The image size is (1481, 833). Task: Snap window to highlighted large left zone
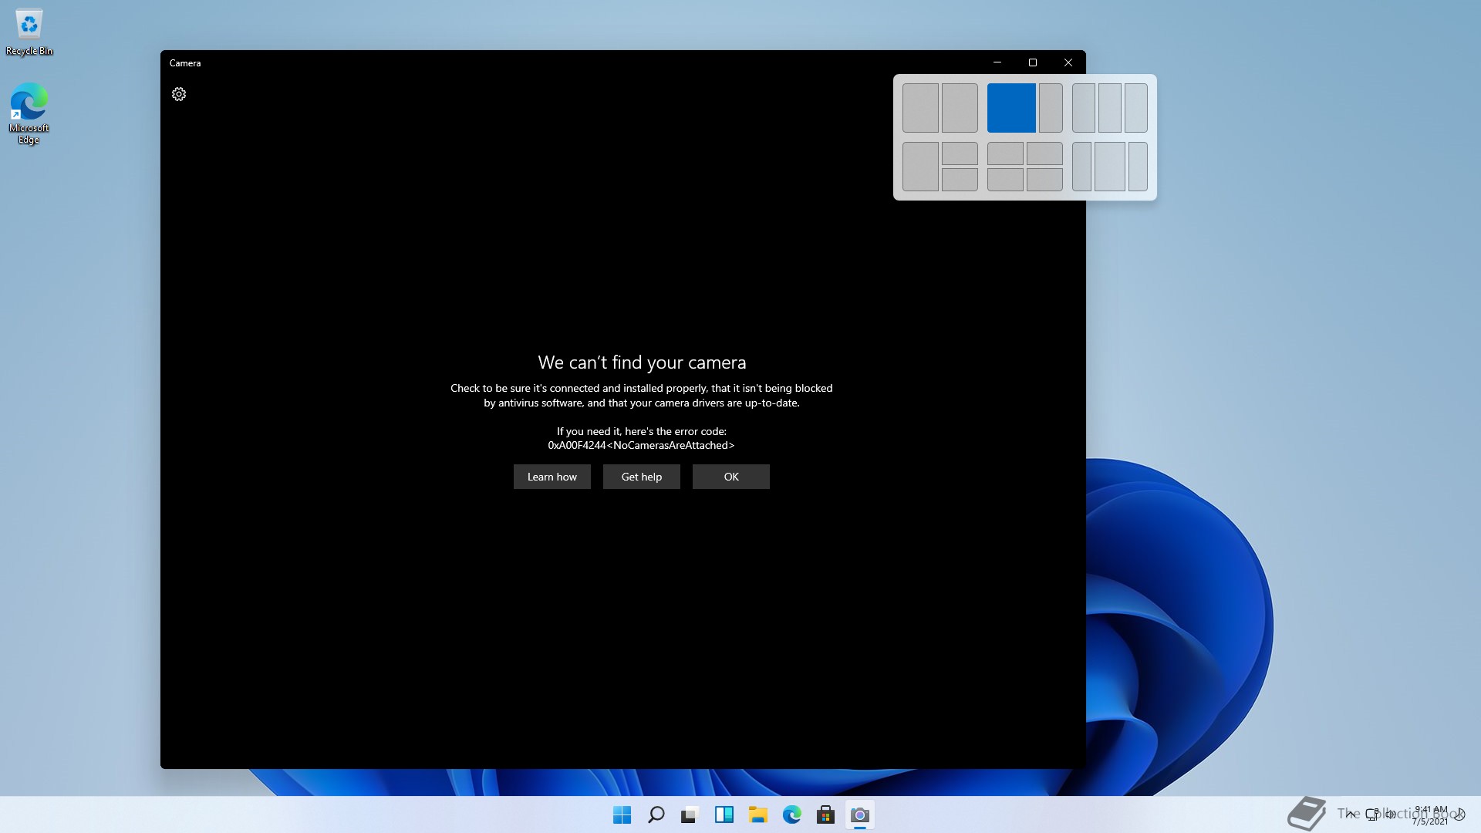click(x=1011, y=108)
